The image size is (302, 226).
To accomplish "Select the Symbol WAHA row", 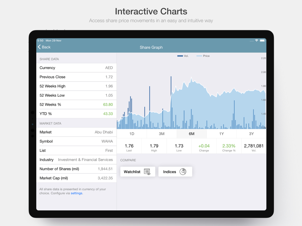I will [x=76, y=141].
